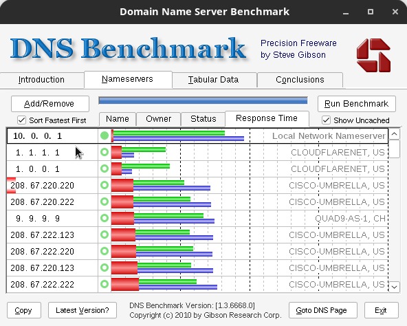407x326 pixels.
Task: Select the Status sub-tab
Action: tap(203, 119)
